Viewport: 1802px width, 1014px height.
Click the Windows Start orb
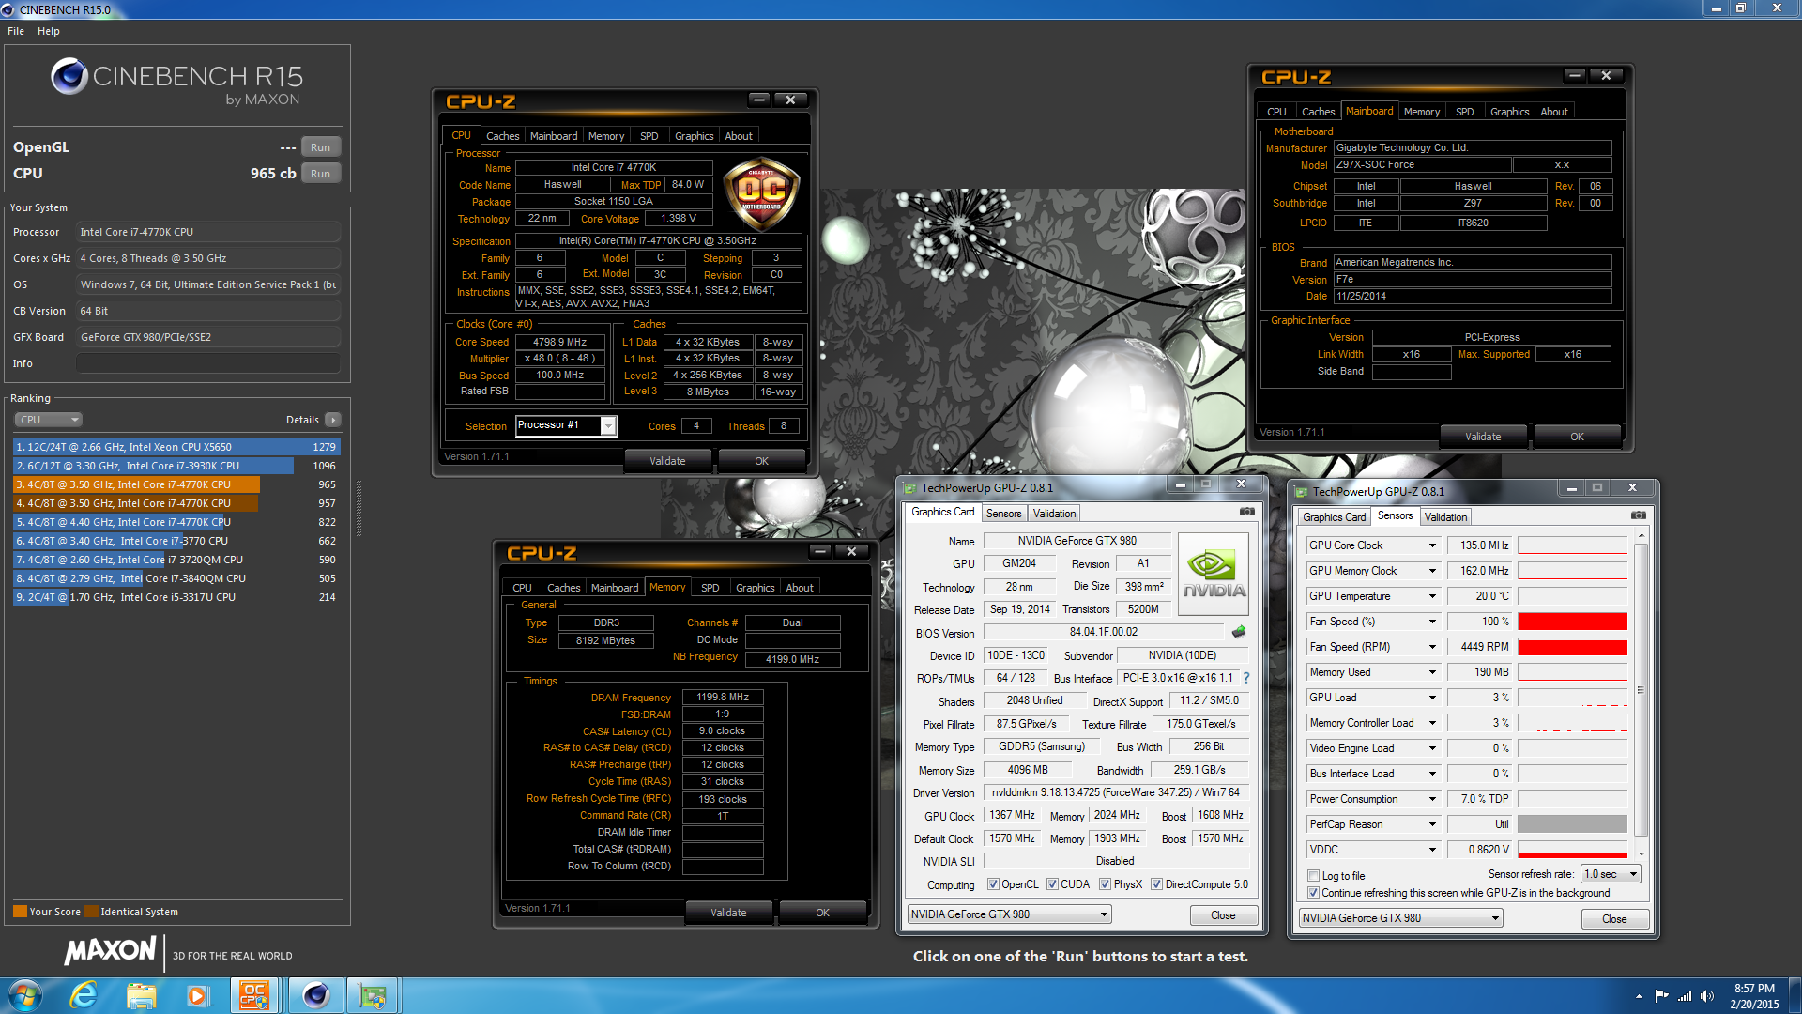pyautogui.click(x=25, y=995)
